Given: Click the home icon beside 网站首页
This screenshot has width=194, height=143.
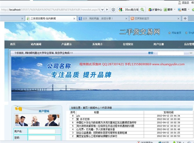Looking at the screenshot, I should [169, 33].
